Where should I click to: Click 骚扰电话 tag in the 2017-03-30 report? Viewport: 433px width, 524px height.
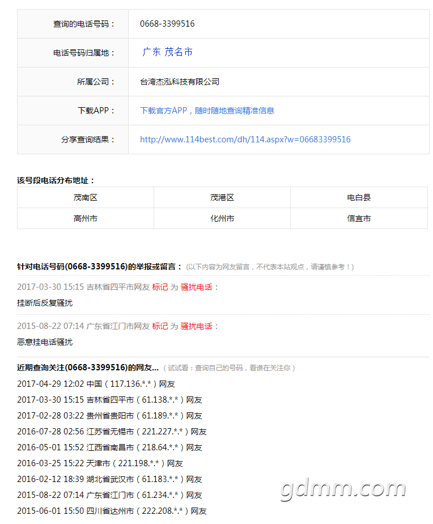coord(197,287)
